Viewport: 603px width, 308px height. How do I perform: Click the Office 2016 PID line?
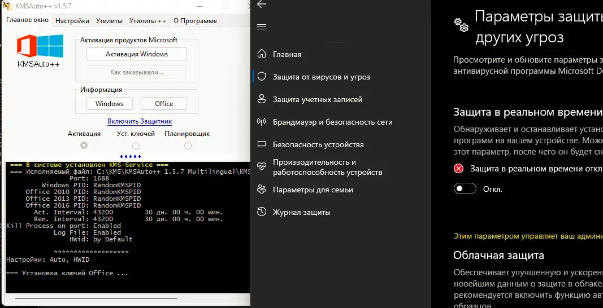(83, 205)
